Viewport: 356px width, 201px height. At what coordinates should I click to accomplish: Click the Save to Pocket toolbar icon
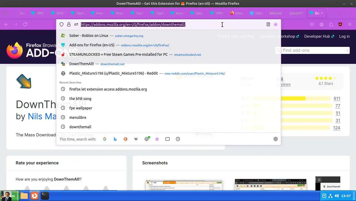(x=312, y=24)
